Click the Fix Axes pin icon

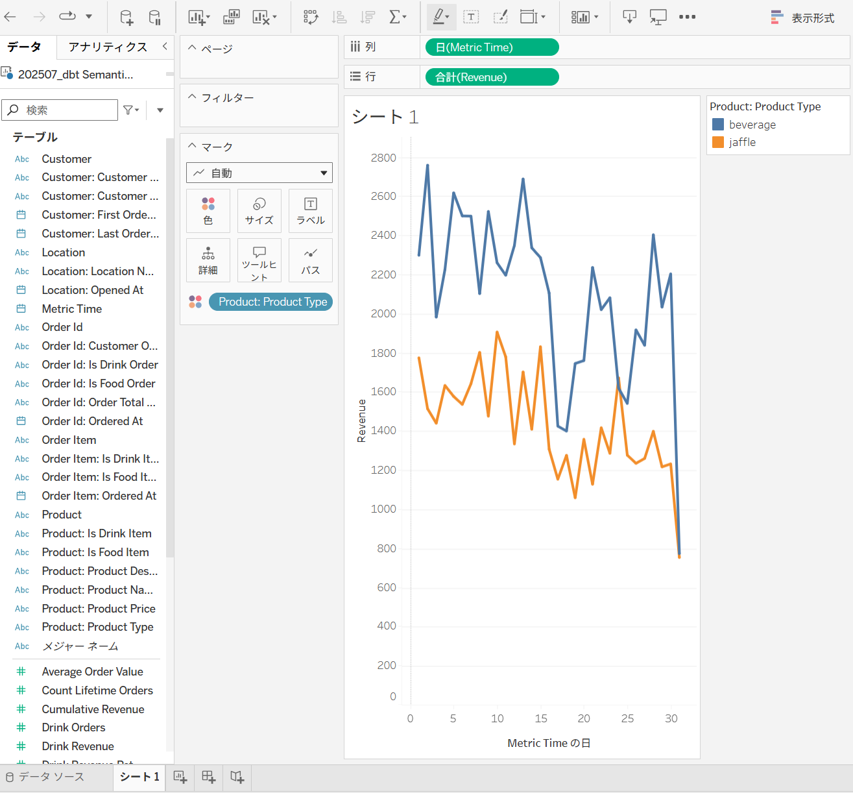[x=500, y=17]
